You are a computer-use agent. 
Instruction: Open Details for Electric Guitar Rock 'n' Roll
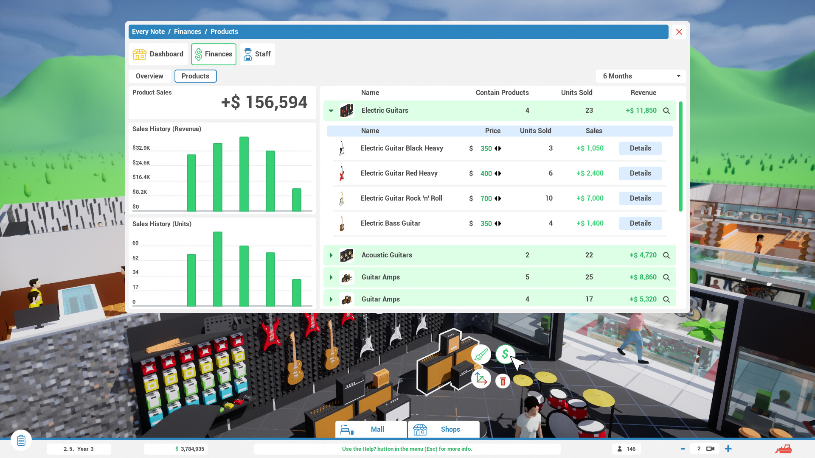(640, 198)
